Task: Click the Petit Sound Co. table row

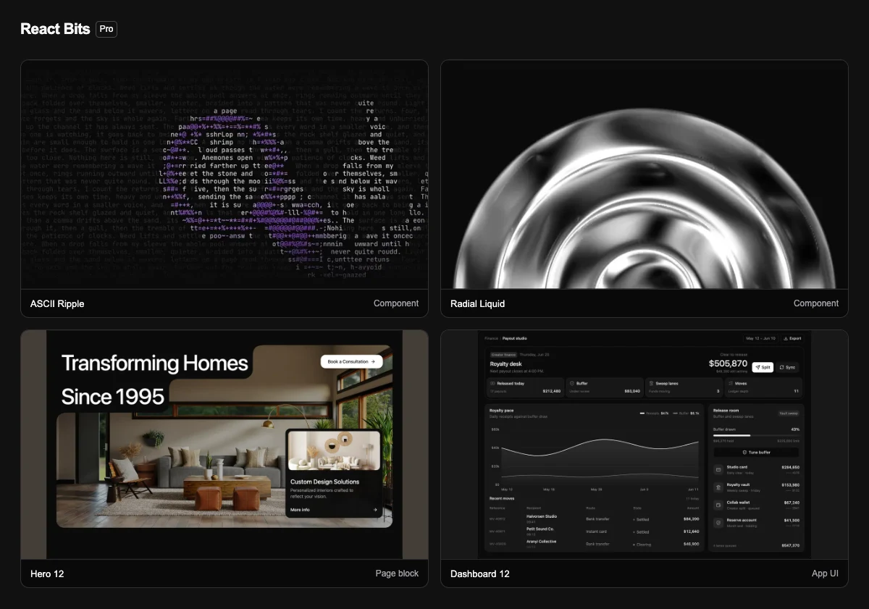Action: click(x=594, y=532)
